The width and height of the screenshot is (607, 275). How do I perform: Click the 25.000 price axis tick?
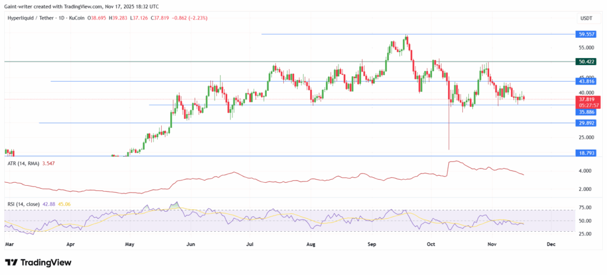click(587, 137)
